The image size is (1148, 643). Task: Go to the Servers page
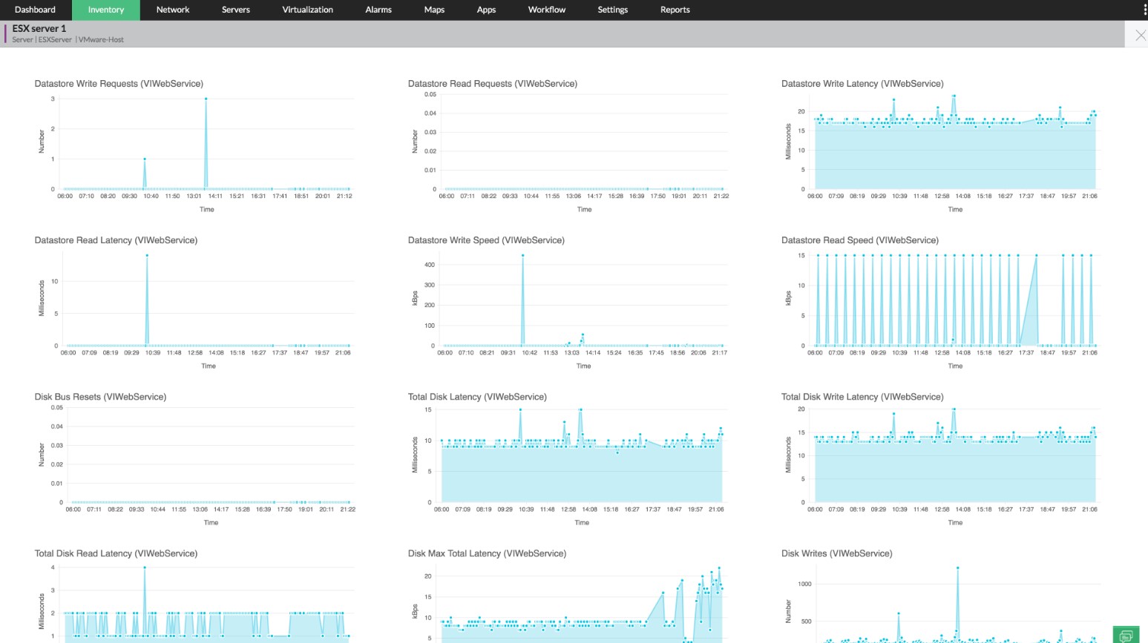click(235, 10)
